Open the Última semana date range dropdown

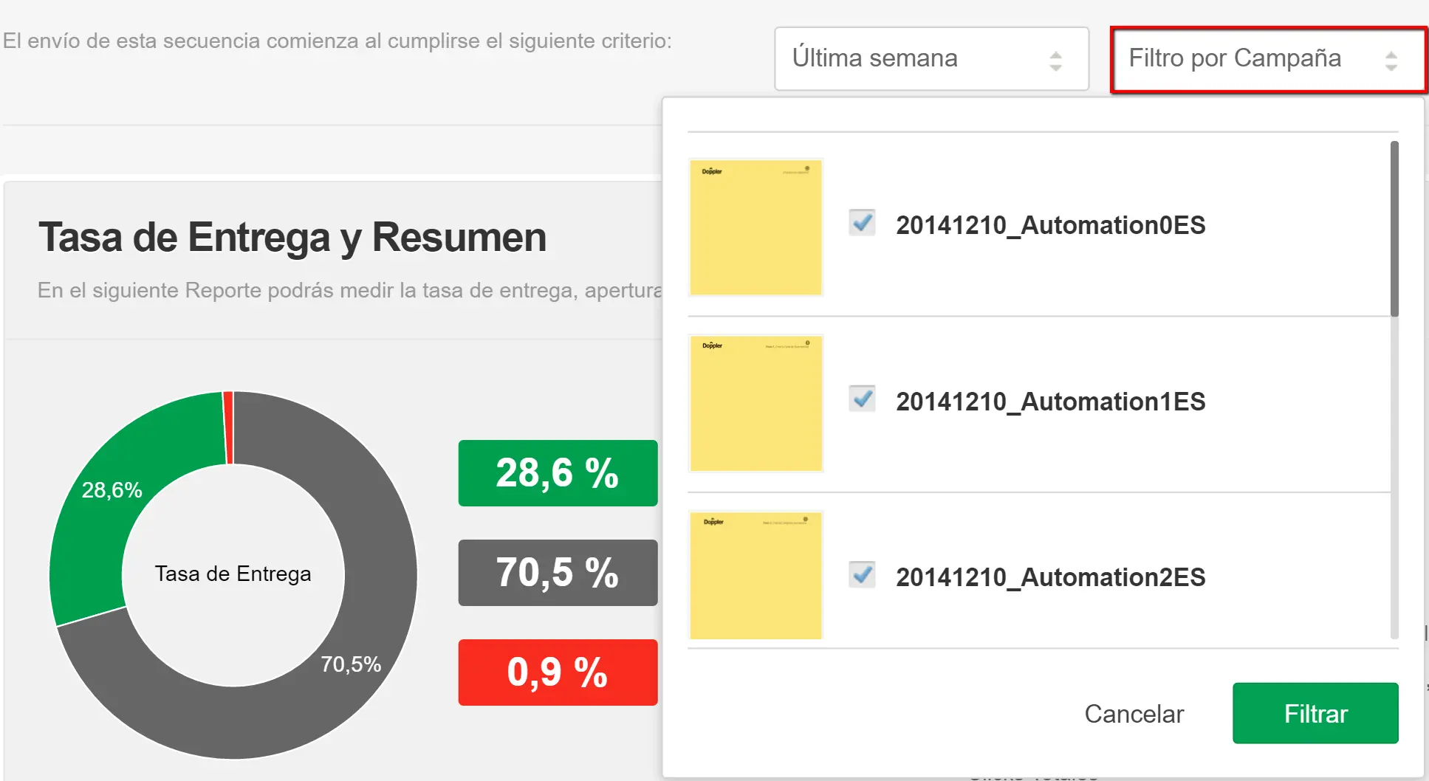point(931,59)
